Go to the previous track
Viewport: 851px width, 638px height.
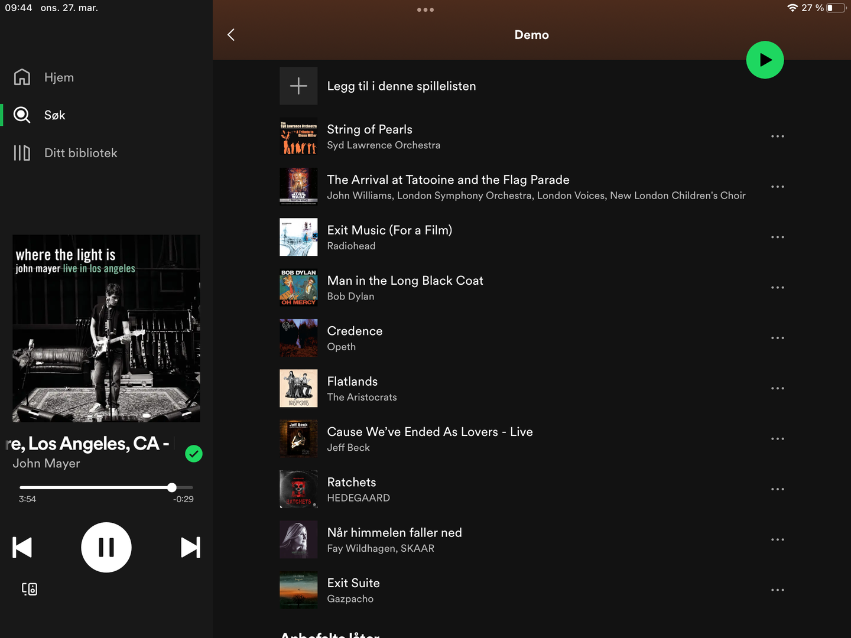(x=22, y=548)
